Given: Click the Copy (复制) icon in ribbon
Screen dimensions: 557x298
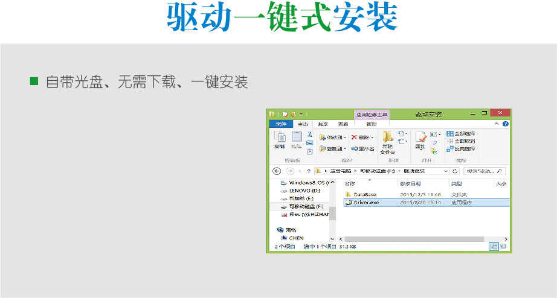Looking at the screenshot, I should pyautogui.click(x=279, y=139).
